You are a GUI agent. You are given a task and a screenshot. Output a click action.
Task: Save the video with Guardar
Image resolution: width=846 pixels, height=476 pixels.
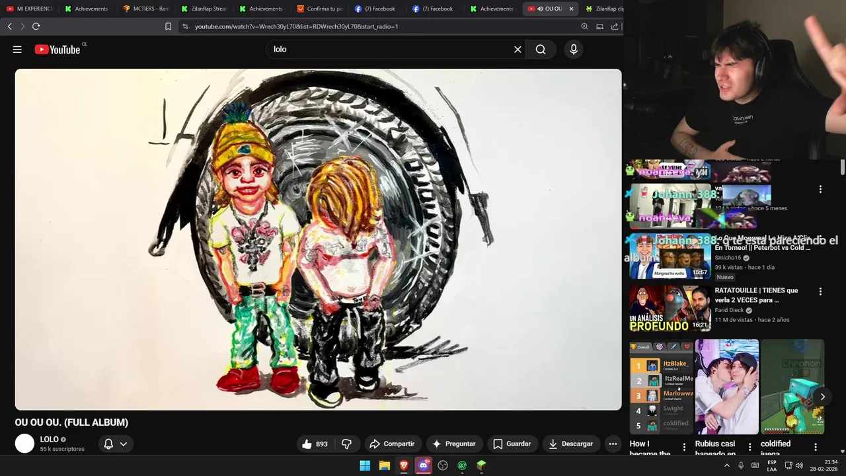512,444
